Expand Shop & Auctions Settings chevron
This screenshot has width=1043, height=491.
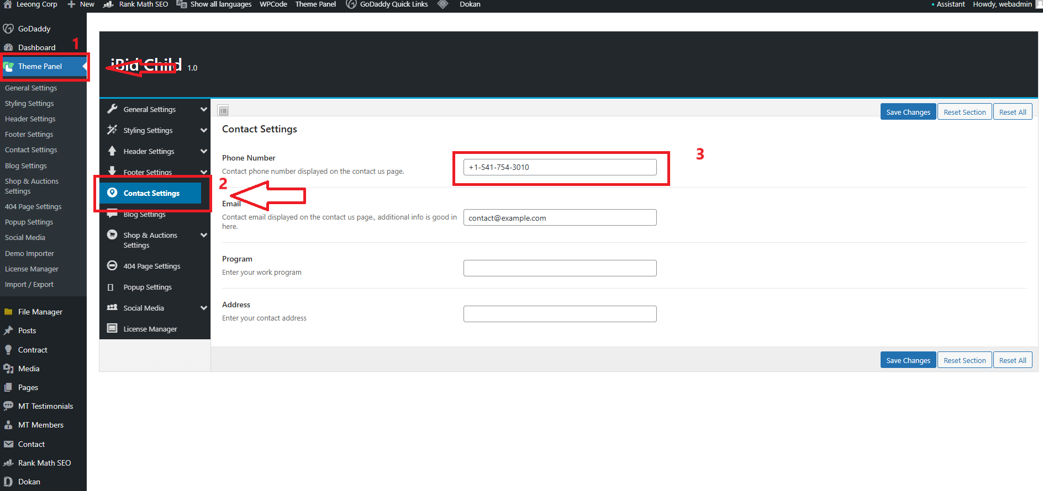point(204,236)
